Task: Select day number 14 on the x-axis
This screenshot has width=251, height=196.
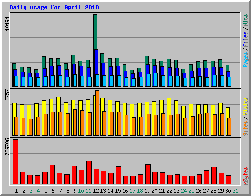Action: pos(110,191)
